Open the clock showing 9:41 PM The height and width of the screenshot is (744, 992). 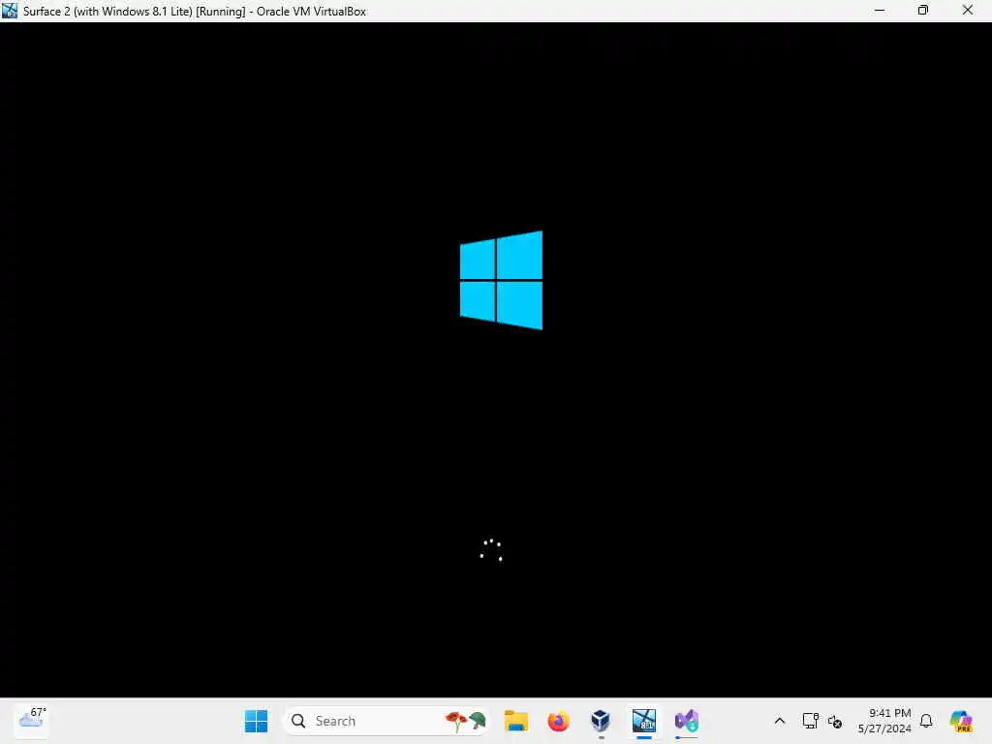pyautogui.click(x=884, y=721)
